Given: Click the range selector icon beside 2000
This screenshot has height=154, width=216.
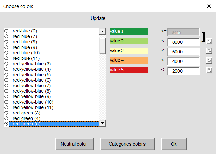Looking at the screenshot, I should pyautogui.click(x=209, y=70).
